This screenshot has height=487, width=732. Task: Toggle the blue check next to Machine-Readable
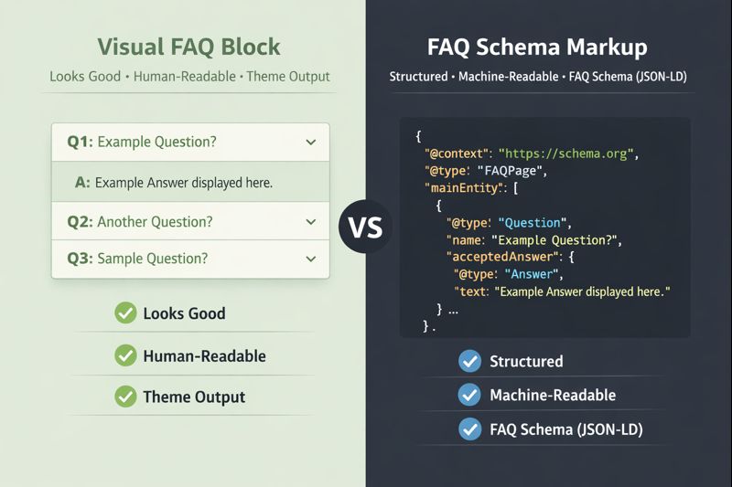[x=469, y=395]
